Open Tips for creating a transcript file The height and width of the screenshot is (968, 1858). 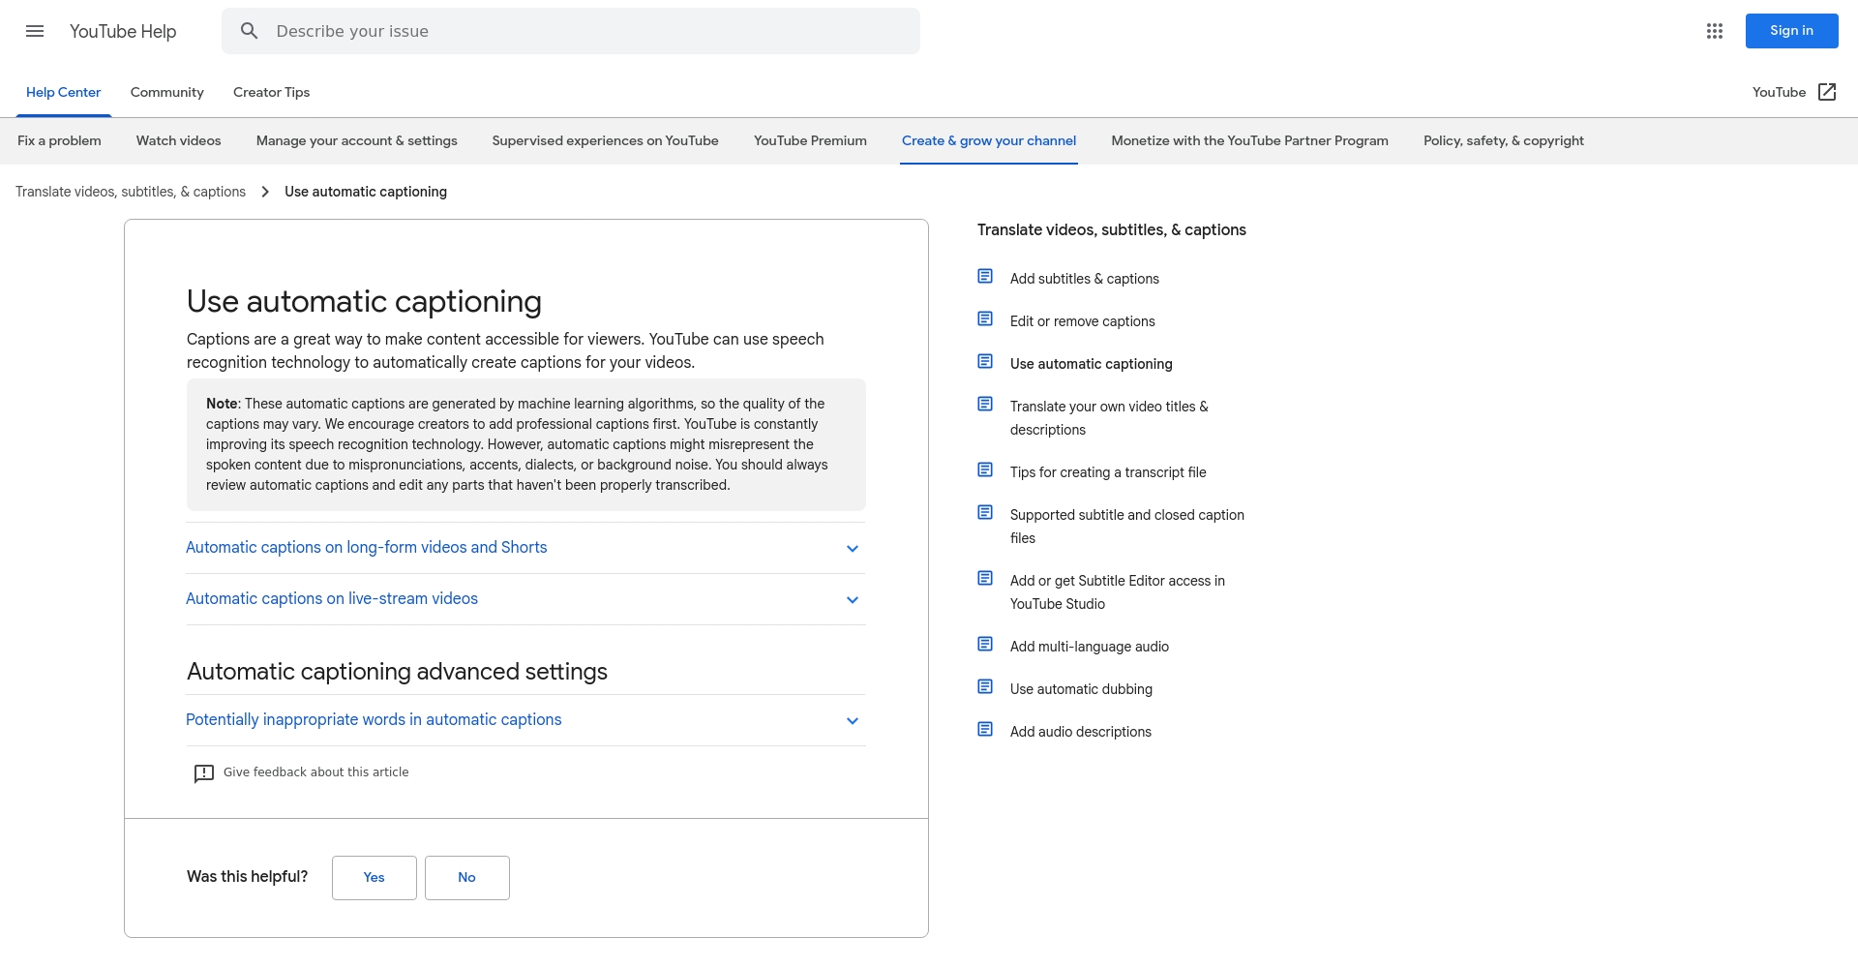[x=1108, y=472]
